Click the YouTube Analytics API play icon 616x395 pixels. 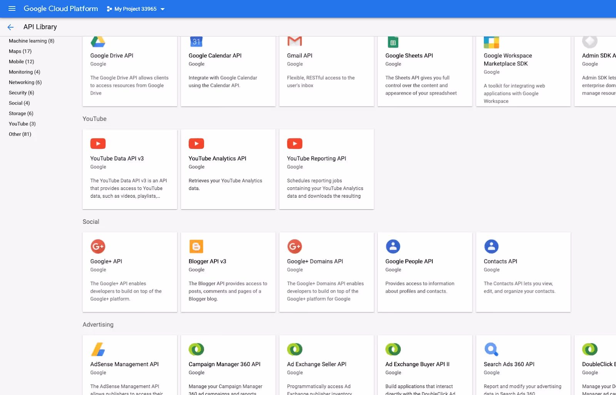[196, 143]
